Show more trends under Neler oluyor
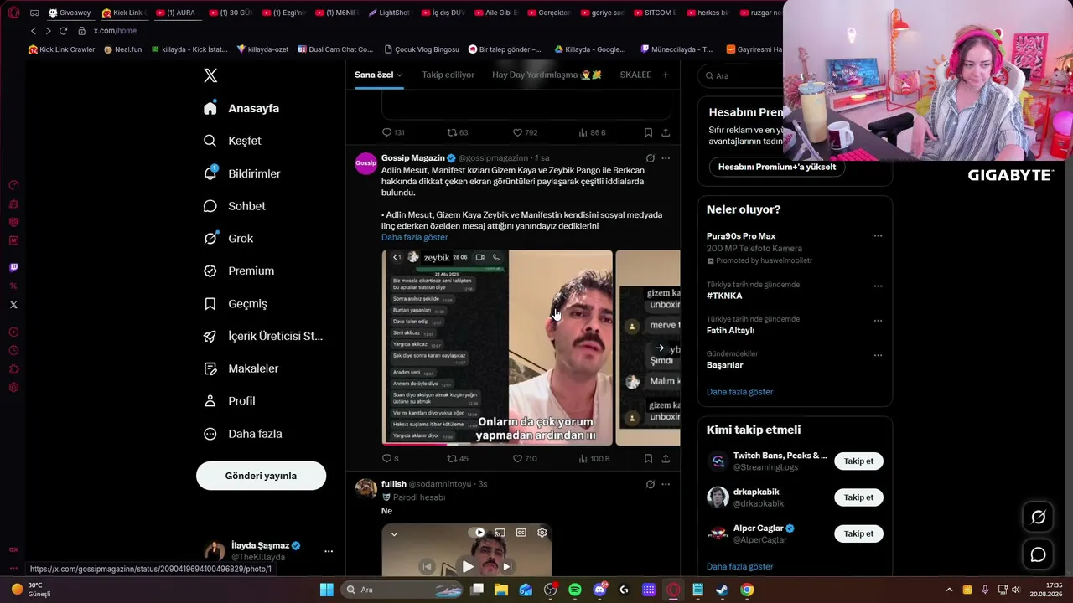This screenshot has height=603, width=1073. click(x=739, y=392)
